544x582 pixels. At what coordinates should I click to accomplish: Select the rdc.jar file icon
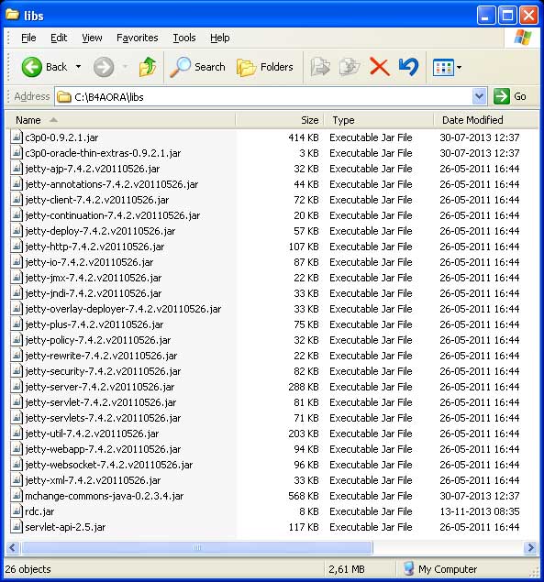(16, 511)
